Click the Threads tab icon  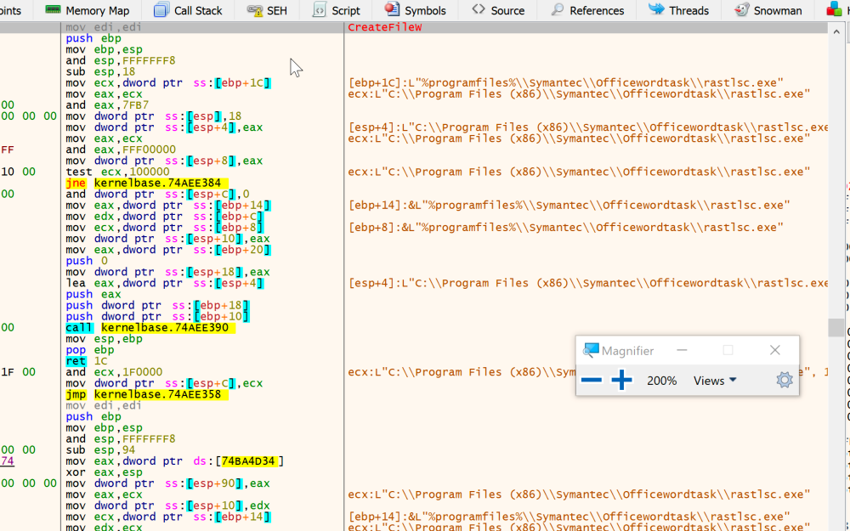tap(657, 10)
